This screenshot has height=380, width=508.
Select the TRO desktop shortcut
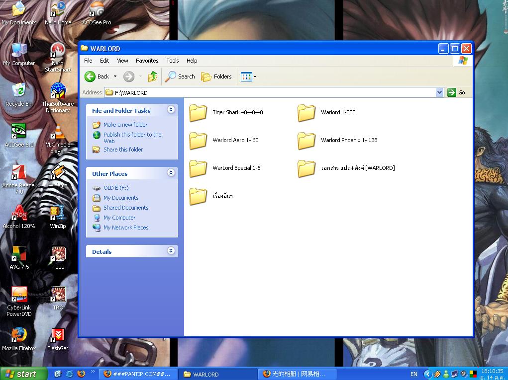click(58, 299)
